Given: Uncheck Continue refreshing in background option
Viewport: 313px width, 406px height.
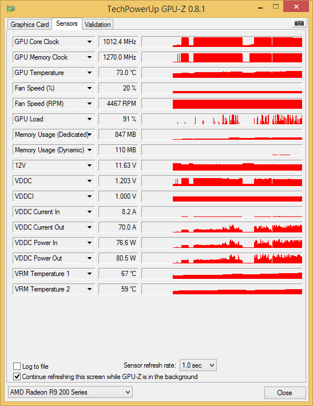Looking at the screenshot, I should pyautogui.click(x=17, y=376).
